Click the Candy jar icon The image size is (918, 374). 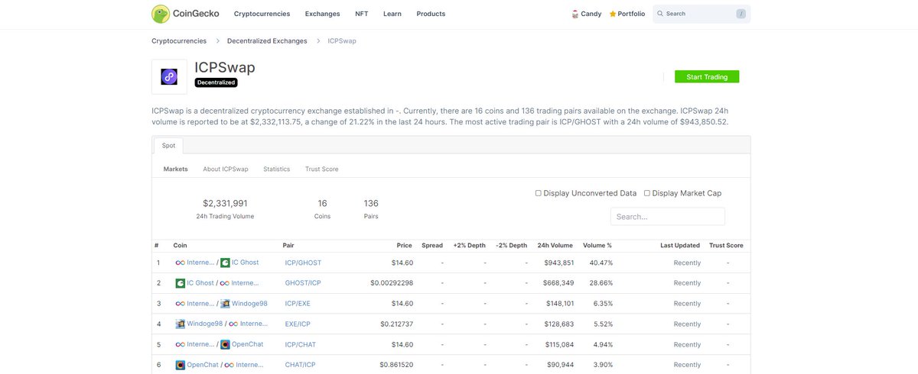click(x=575, y=14)
